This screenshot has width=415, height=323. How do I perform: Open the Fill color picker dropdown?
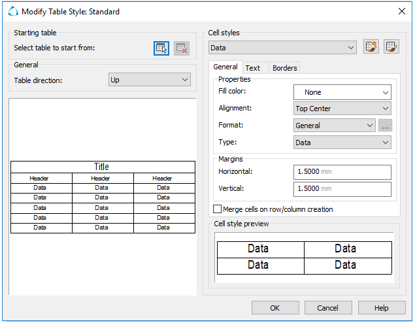[342, 92]
